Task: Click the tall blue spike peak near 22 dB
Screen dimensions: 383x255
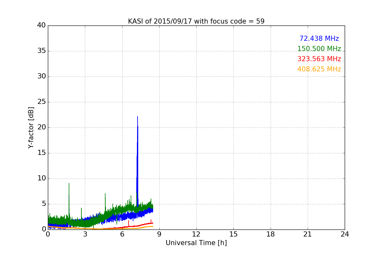Action: coord(138,117)
